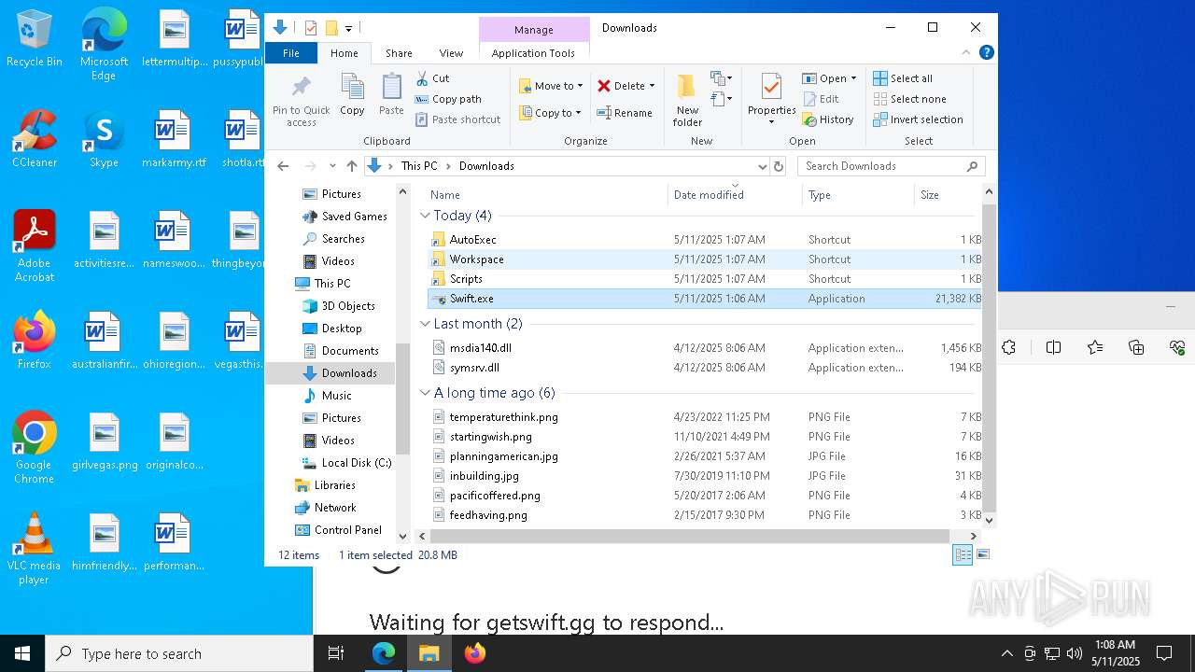Click the Edit option in the Open group
The width and height of the screenshot is (1195, 672).
click(x=822, y=99)
